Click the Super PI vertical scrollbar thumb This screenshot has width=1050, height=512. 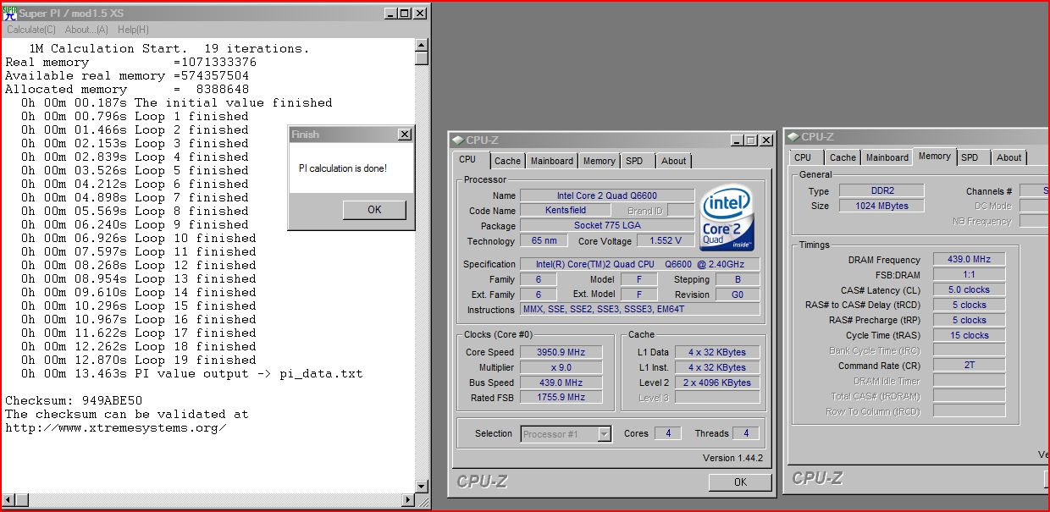422,58
